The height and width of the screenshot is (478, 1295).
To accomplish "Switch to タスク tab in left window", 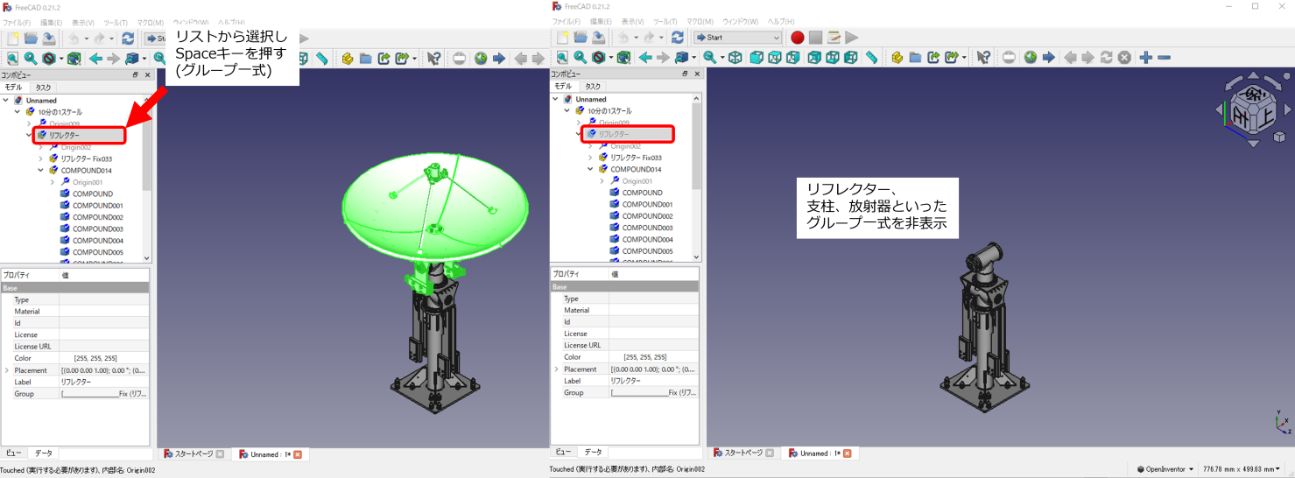I will pyautogui.click(x=43, y=88).
